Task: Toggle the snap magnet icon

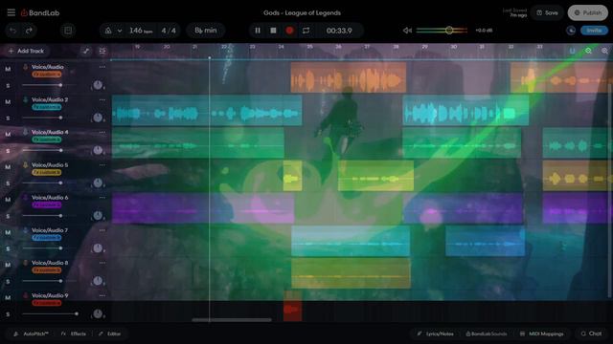Action: 573,51
